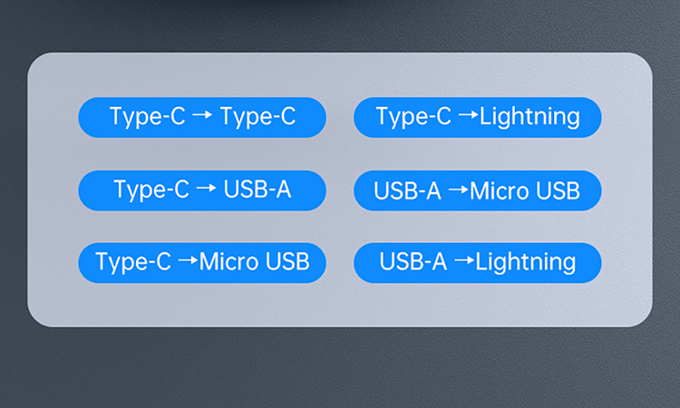This screenshot has width=680, height=408.
Task: Click the word Lightning in Type-C to Lightning pill
Action: click(529, 117)
